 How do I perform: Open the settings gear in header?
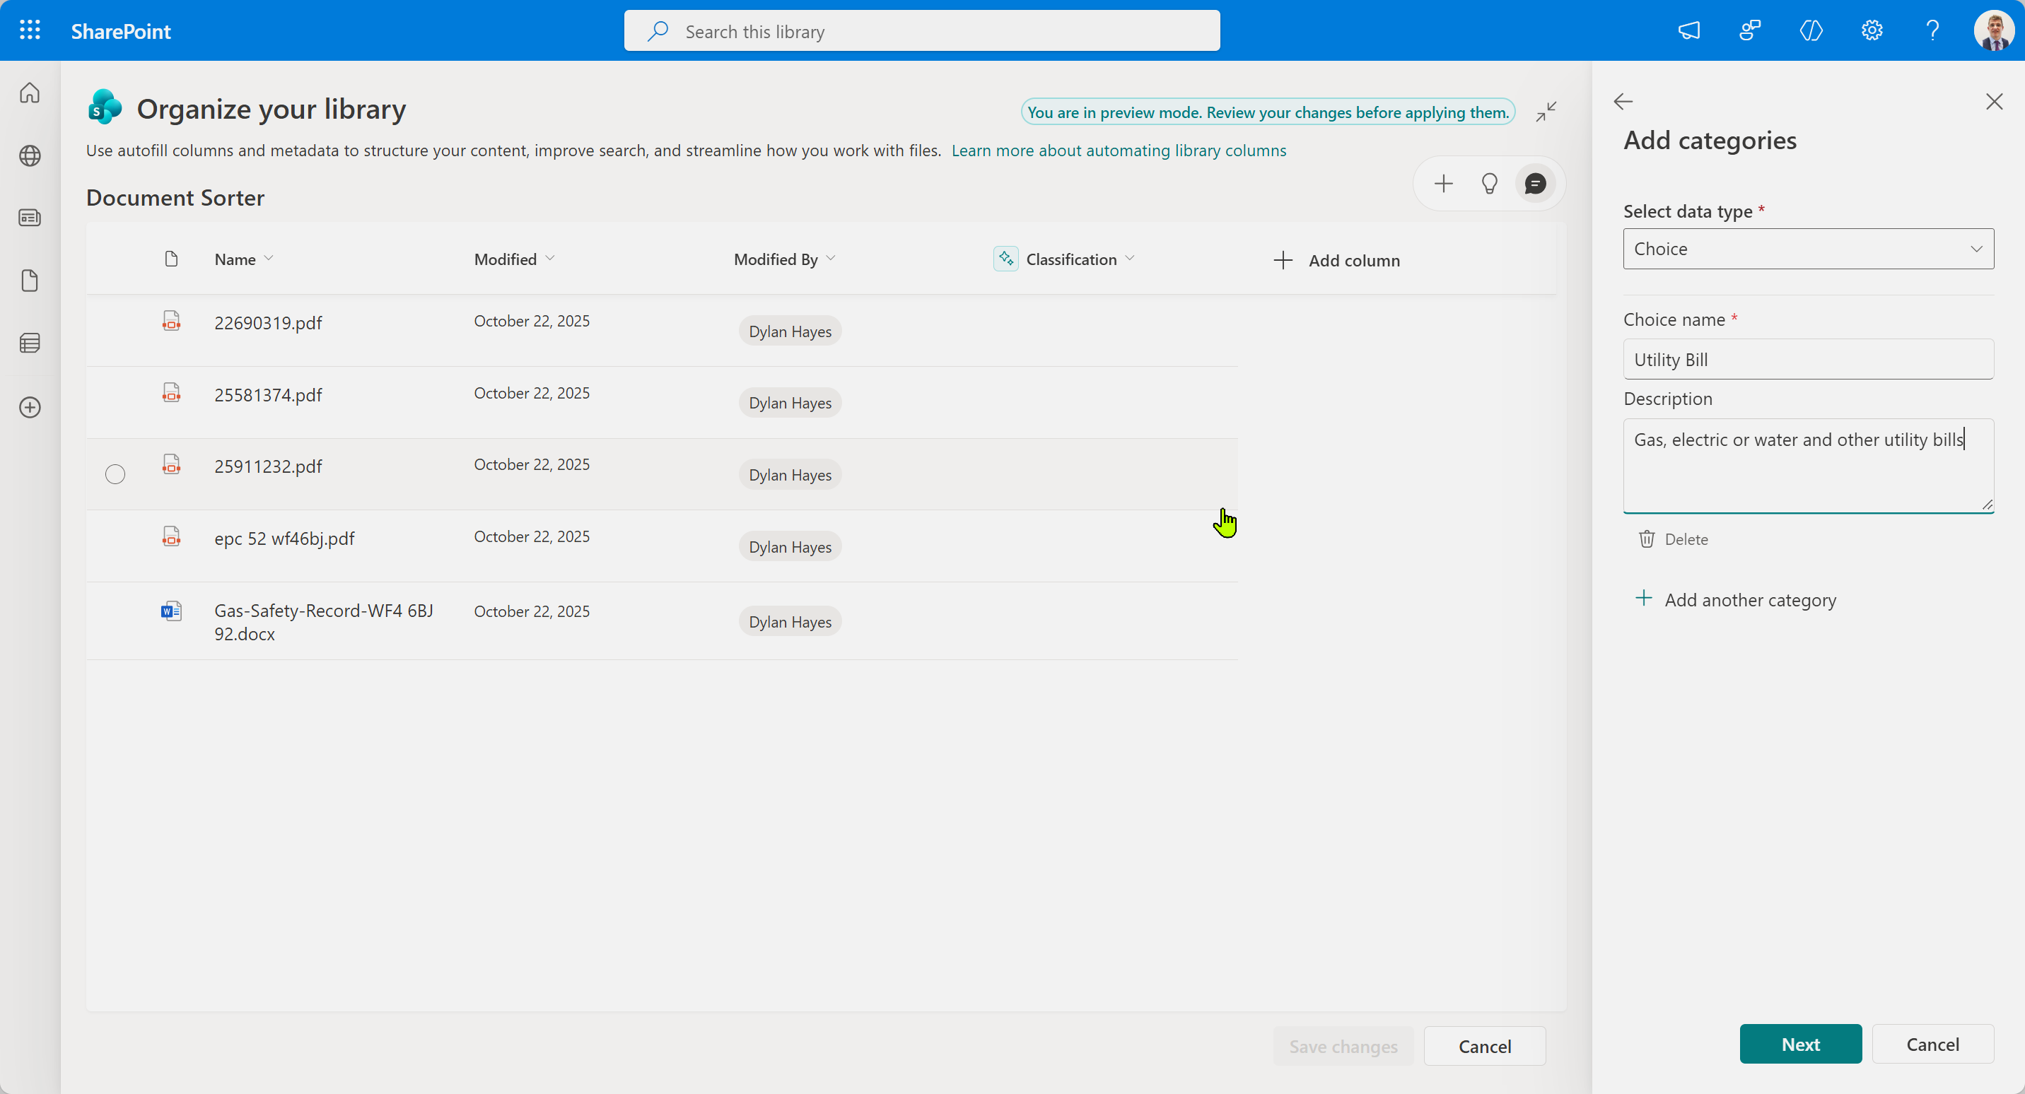[x=1871, y=30]
